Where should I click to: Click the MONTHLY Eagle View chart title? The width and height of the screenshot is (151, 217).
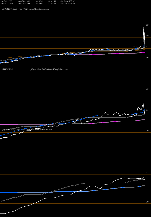27,130
